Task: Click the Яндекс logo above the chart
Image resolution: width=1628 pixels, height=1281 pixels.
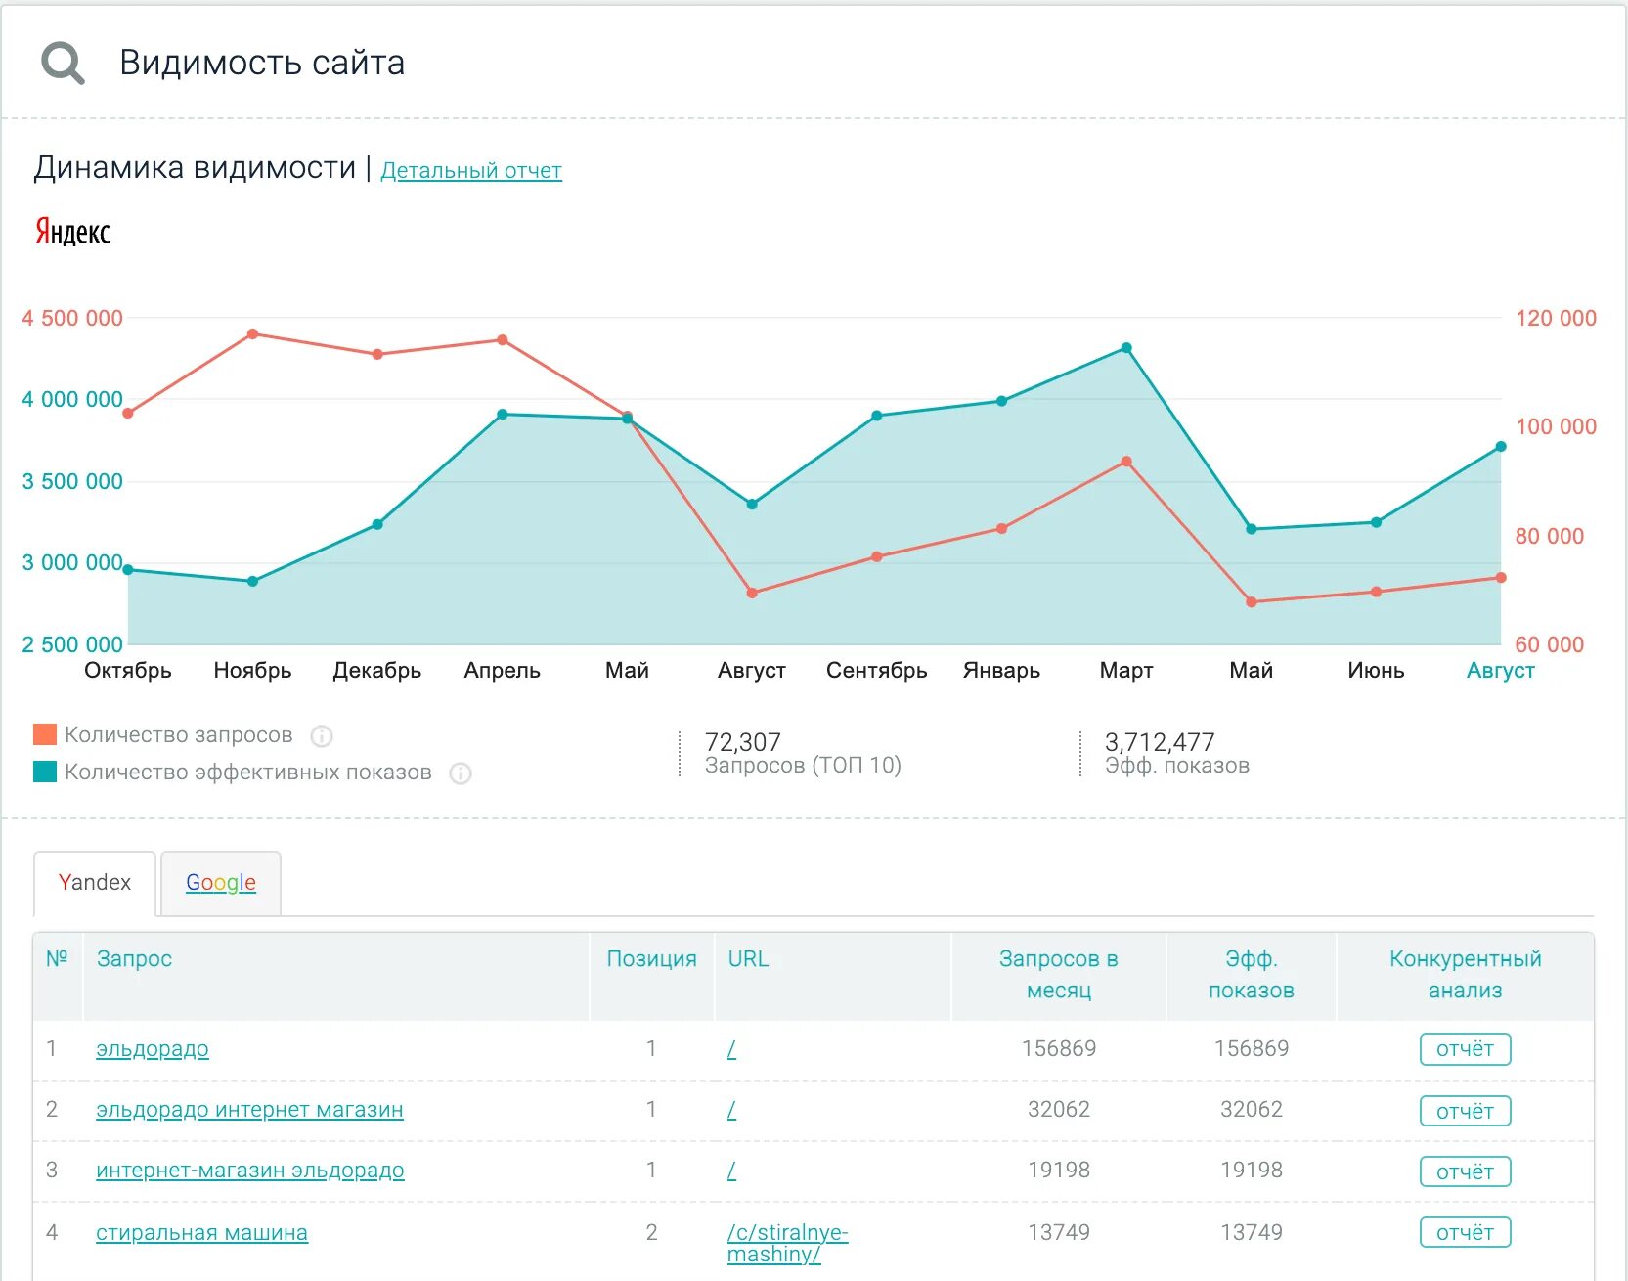Action: [72, 232]
